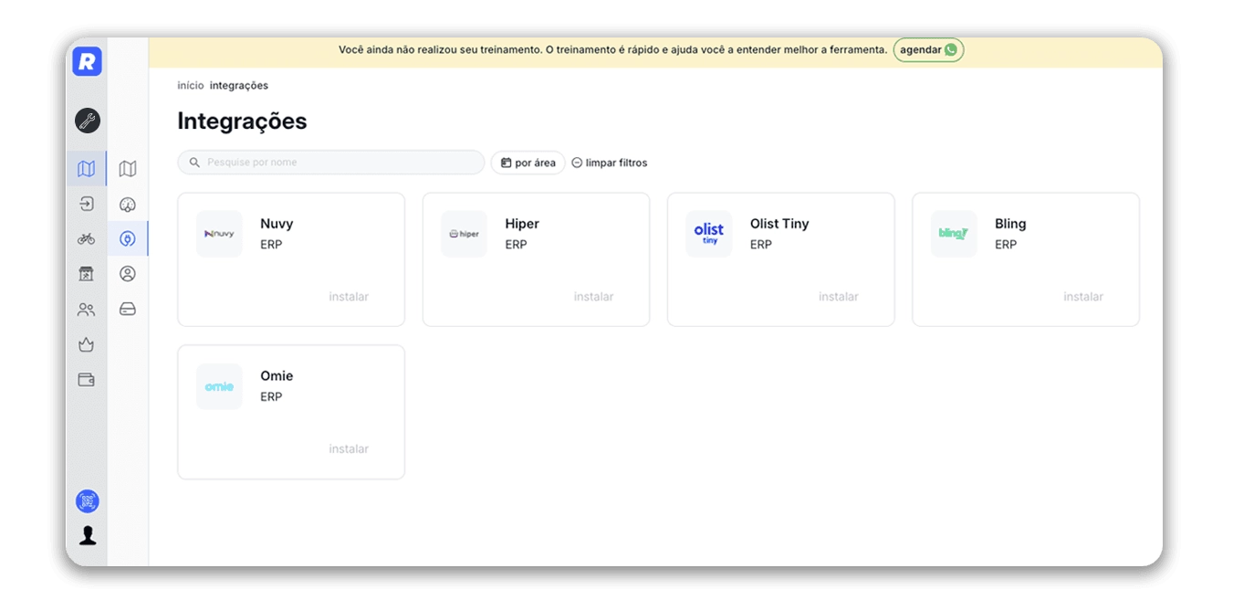
Task: Open the storefront icon in sidebar
Action: pos(87,274)
